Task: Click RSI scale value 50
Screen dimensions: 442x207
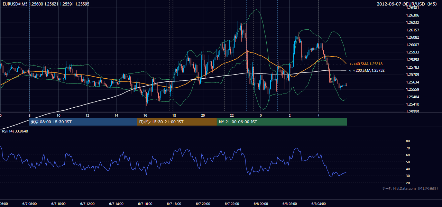Action: pyautogui.click(x=408, y=162)
